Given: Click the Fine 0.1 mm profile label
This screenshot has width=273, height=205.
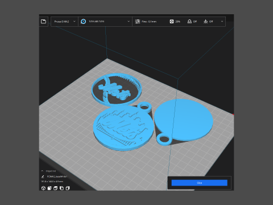Looking at the screenshot, I should (x=149, y=22).
